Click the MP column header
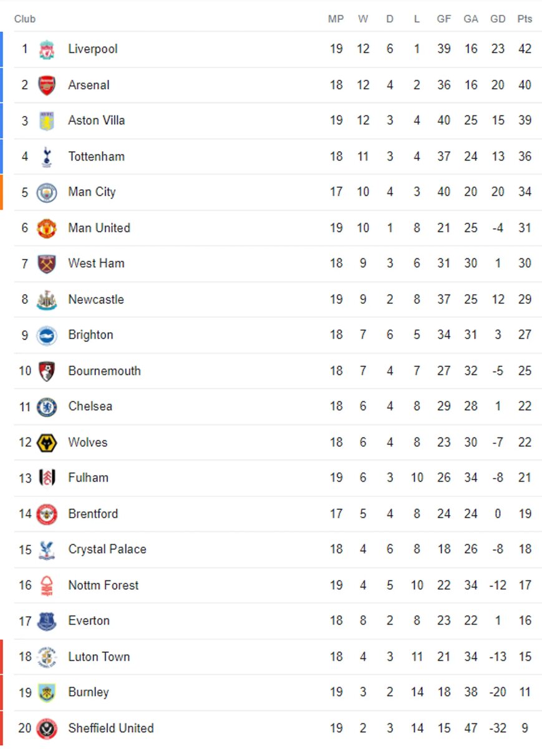The height and width of the screenshot is (749, 542). tap(336, 19)
